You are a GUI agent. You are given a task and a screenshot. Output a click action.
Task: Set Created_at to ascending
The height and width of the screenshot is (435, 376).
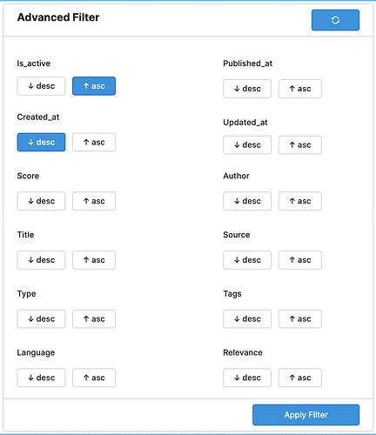pos(94,142)
